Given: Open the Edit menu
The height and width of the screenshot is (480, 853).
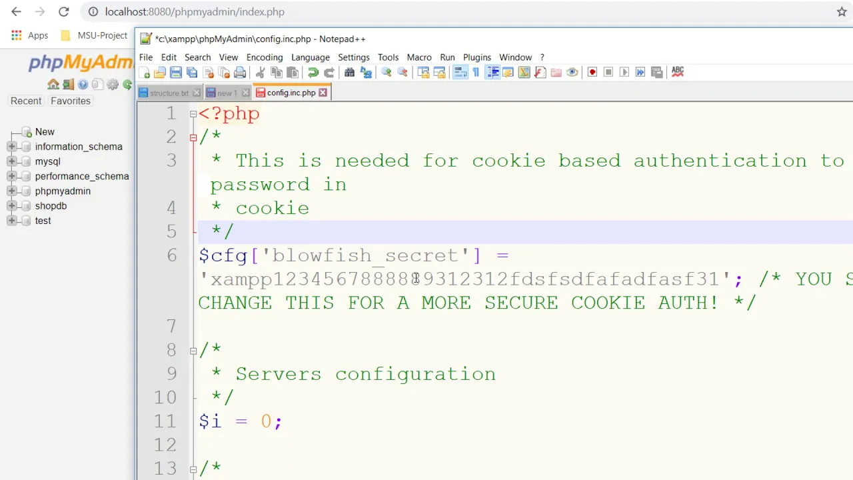Looking at the screenshot, I should (x=169, y=57).
